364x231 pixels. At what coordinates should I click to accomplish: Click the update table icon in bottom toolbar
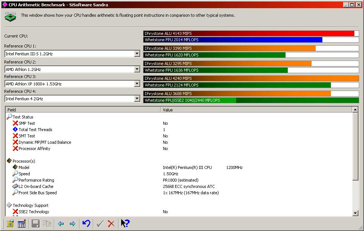[21, 224]
